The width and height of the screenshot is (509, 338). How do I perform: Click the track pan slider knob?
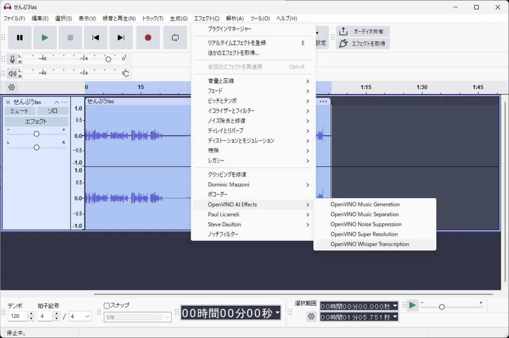coord(36,147)
